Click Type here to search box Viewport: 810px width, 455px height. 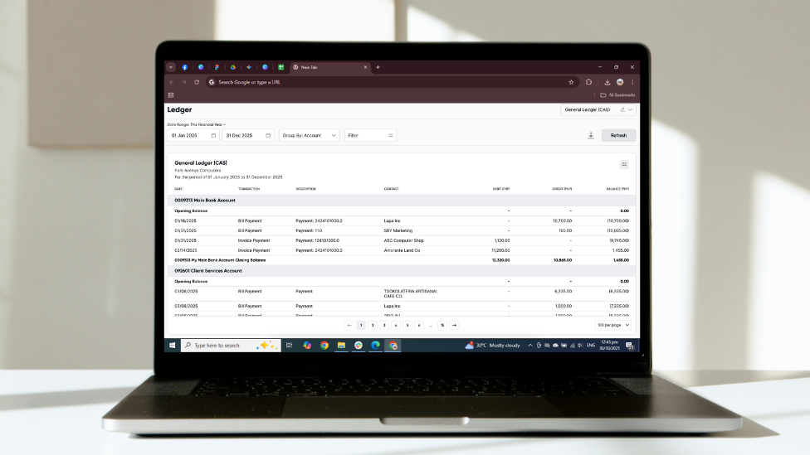click(231, 345)
